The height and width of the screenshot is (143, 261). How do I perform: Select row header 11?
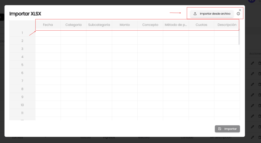tap(22, 113)
